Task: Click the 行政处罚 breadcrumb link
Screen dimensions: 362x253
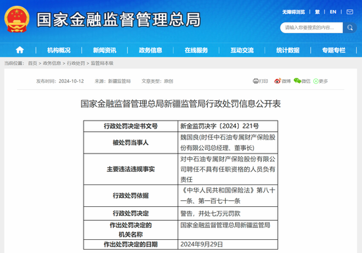Action: click(76, 63)
